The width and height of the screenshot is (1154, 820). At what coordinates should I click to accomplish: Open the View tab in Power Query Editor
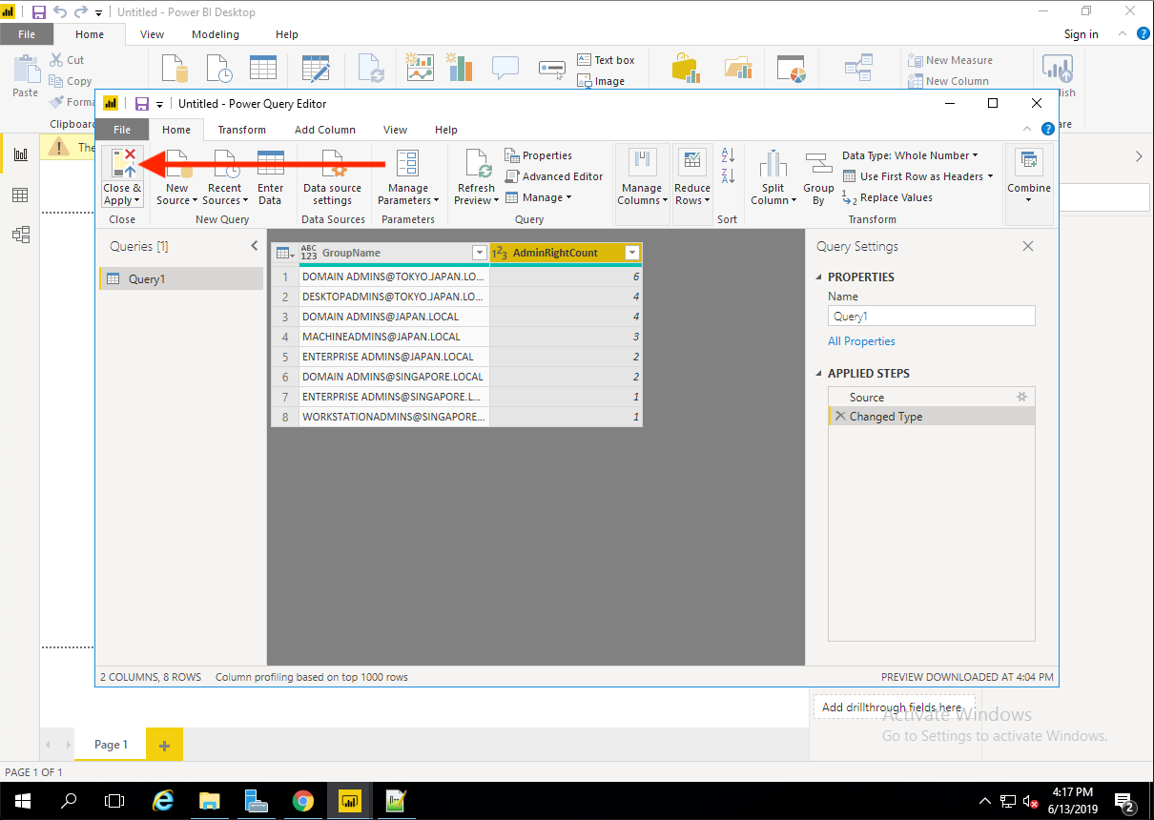pos(395,130)
